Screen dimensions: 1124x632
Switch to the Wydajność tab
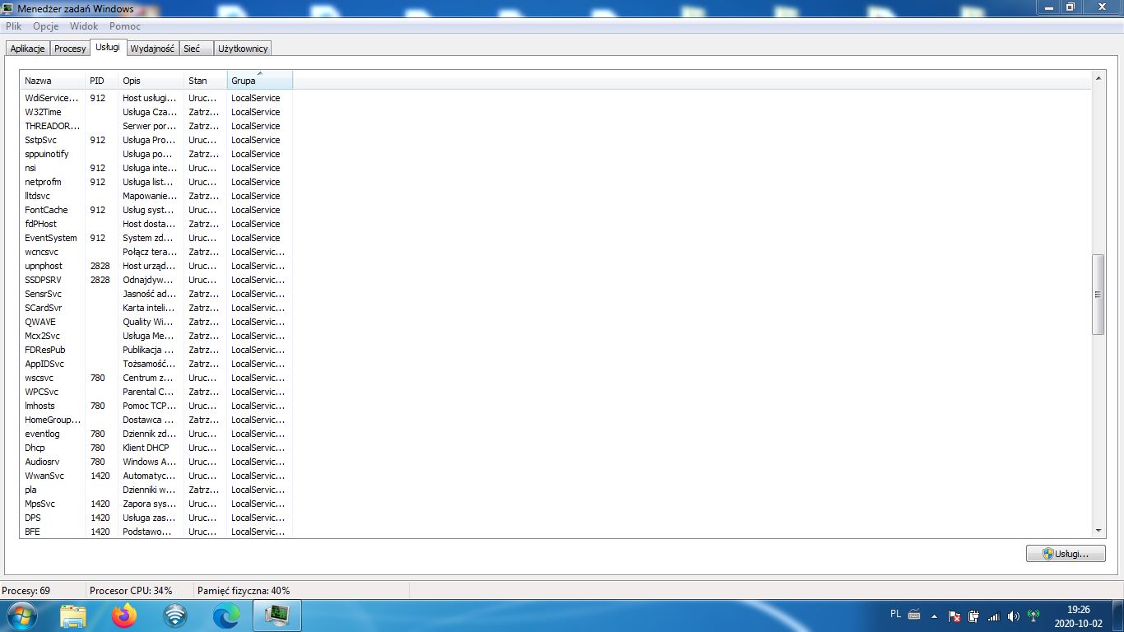(x=152, y=49)
